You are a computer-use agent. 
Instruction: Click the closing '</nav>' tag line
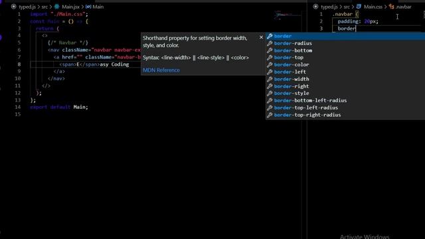tap(56, 78)
